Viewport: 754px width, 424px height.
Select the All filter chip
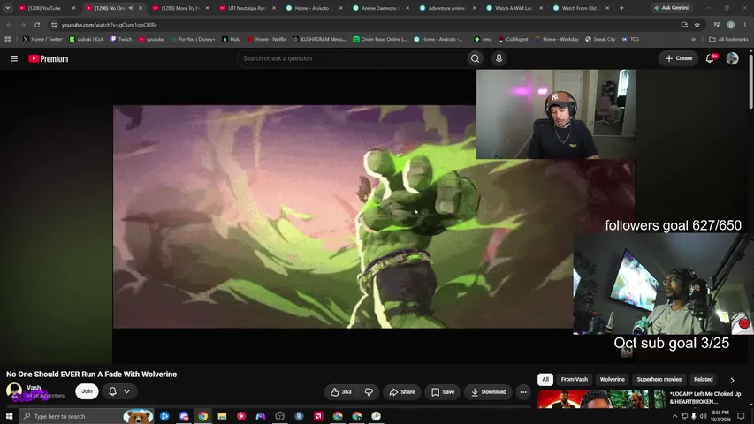point(545,379)
